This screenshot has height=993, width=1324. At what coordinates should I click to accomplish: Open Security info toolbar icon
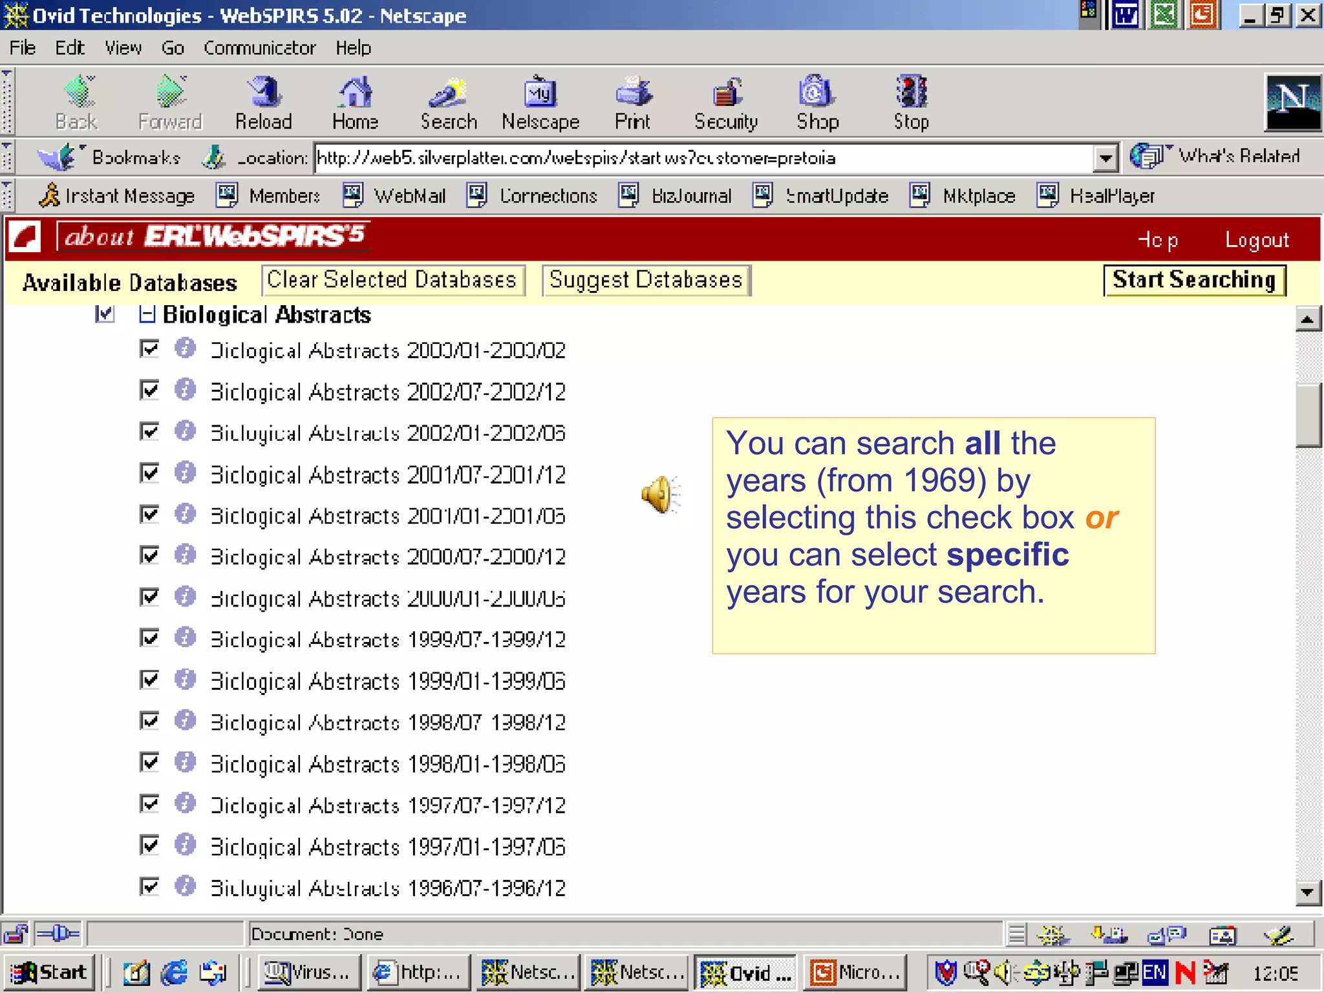coord(727,92)
